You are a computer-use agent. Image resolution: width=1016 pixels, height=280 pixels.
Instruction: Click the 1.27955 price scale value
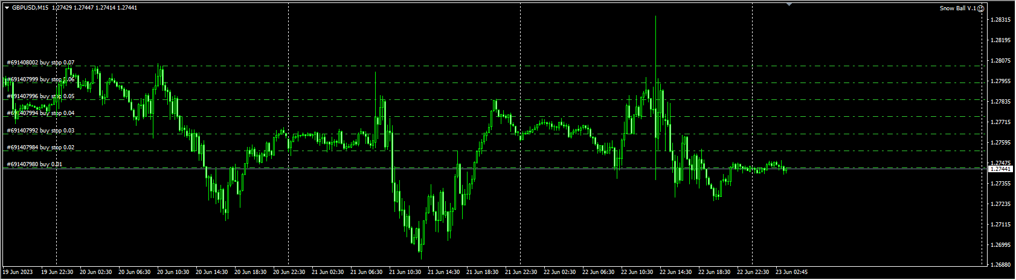[x=1001, y=81]
